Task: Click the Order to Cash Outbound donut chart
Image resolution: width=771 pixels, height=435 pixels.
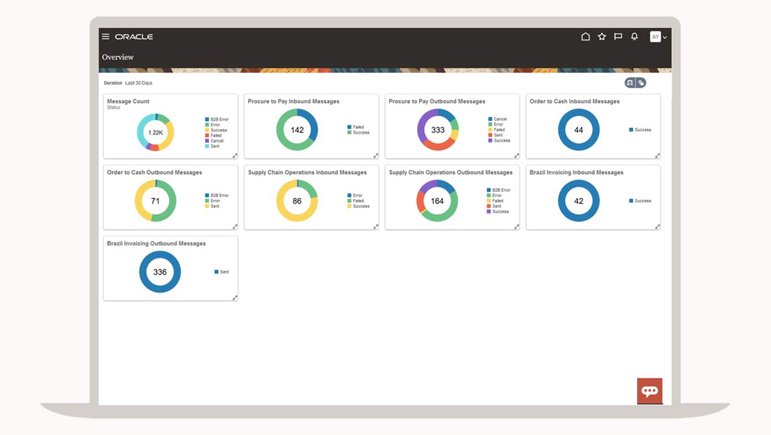Action: (x=155, y=201)
